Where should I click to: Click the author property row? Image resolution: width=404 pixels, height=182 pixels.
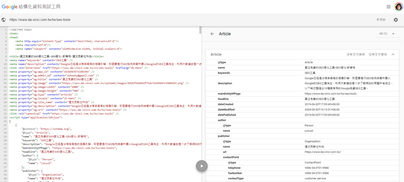[x=302, y=120]
